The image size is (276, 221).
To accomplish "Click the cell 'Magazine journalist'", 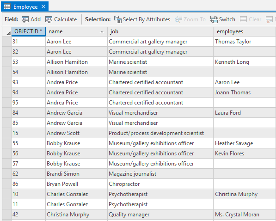I will (x=160, y=174).
